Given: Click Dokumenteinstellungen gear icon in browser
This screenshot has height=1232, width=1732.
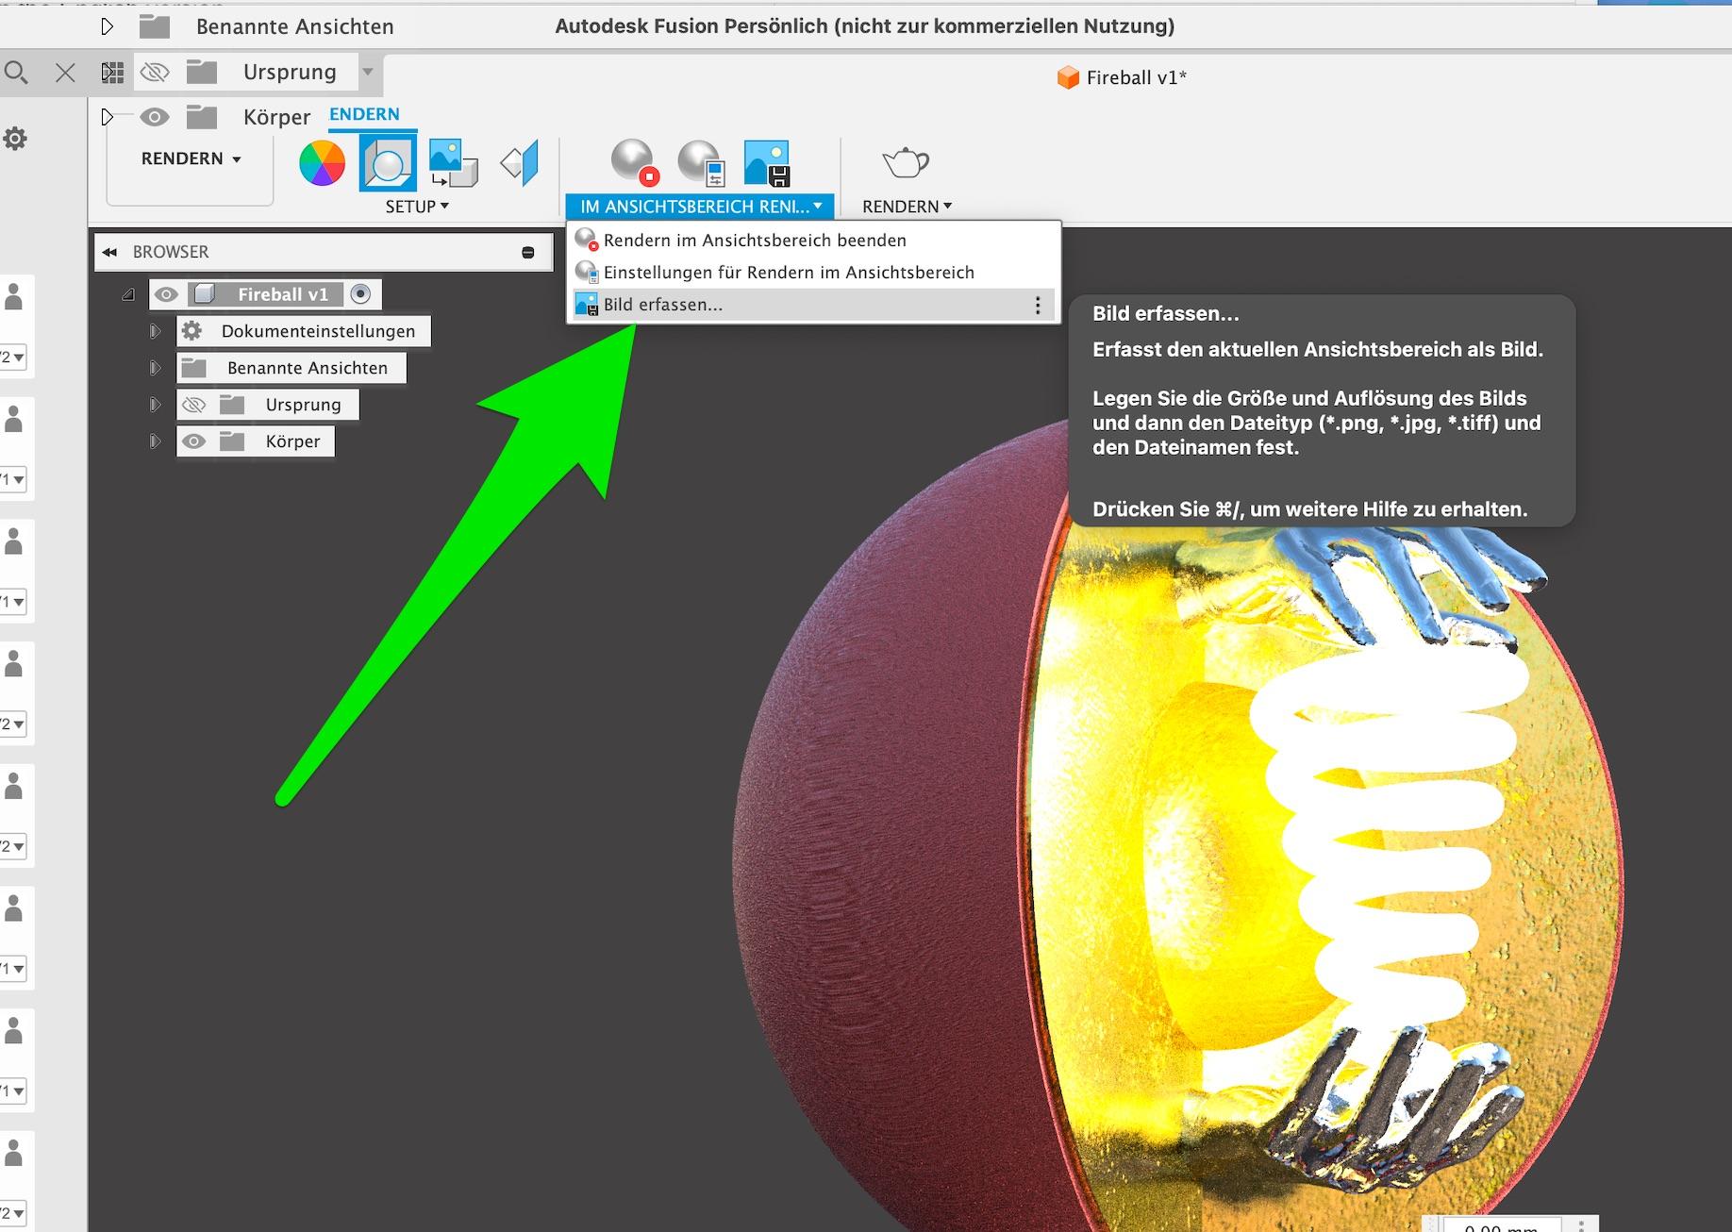Looking at the screenshot, I should pyautogui.click(x=192, y=331).
